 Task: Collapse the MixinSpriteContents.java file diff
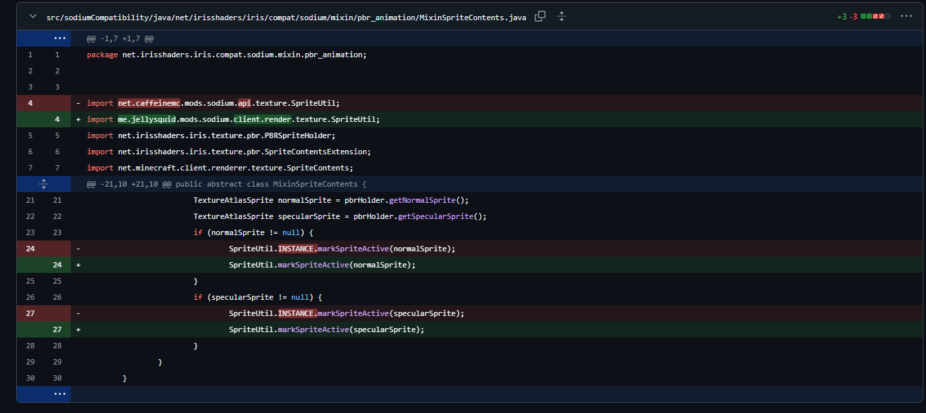(32, 17)
